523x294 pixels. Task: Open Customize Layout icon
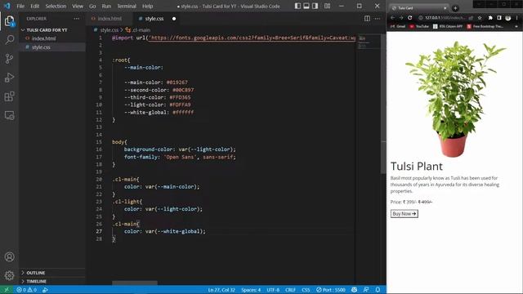[327, 6]
